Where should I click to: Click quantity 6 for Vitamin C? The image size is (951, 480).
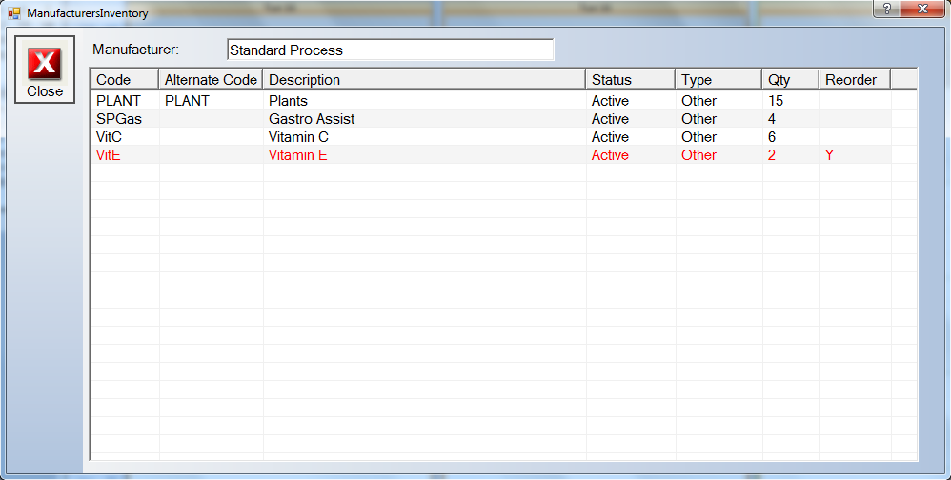point(772,137)
